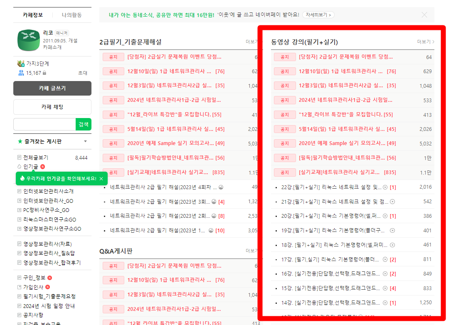The image size is (456, 325).
Task: Open 영상정보관리사(자료) board
Action: pyautogui.click(x=47, y=244)
